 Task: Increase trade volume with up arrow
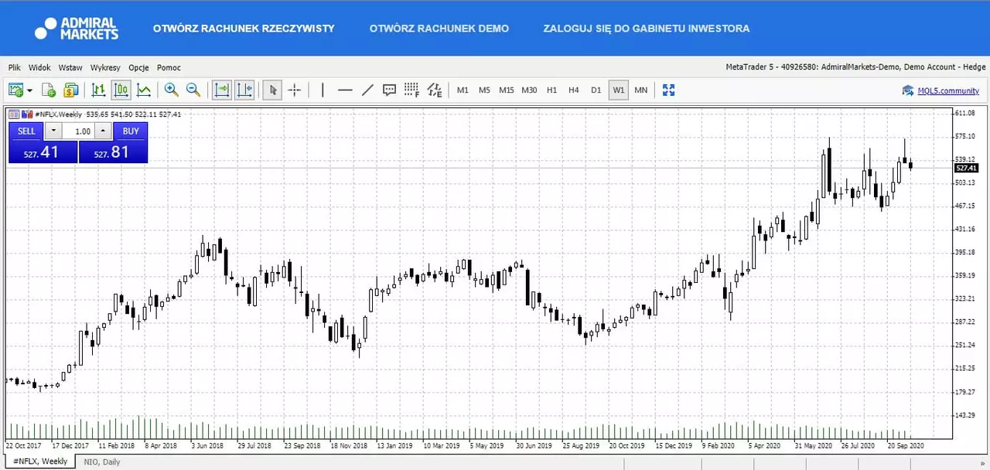pos(102,131)
